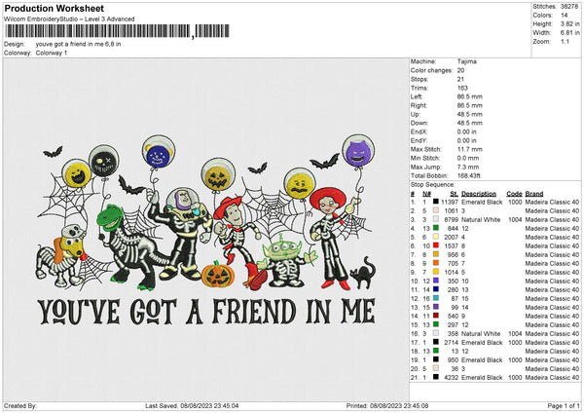The image size is (584, 413).
Task: Click the 'Description' column header
Action: pyautogui.click(x=479, y=194)
